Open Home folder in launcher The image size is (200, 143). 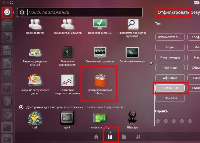(x=7, y=25)
